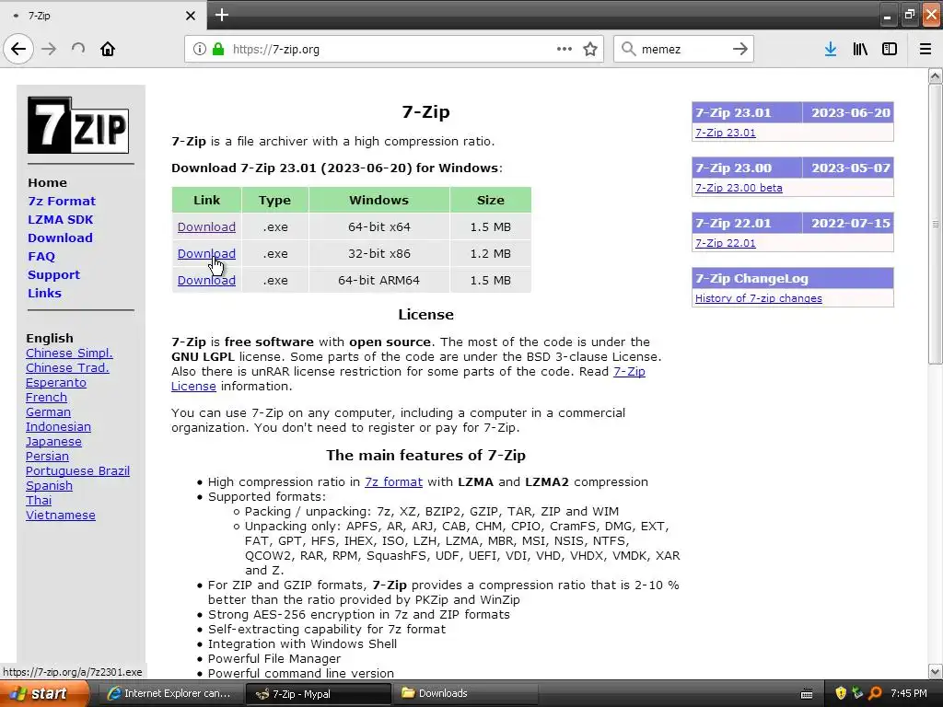
Task: Switch language to Chinese Trad.
Action: [x=67, y=368]
